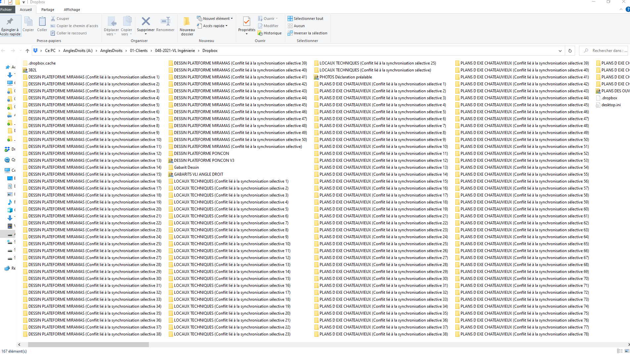Image resolution: width=630 pixels, height=354 pixels.
Task: Select the Couper scissors icon
Action: coord(53,18)
